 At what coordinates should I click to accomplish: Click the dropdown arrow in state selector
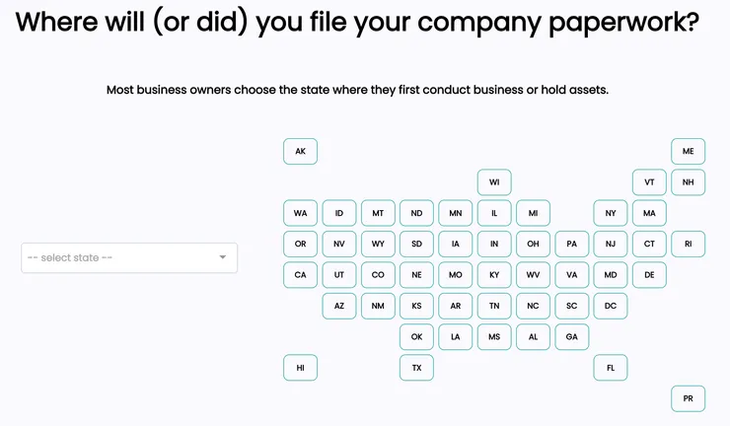click(223, 258)
